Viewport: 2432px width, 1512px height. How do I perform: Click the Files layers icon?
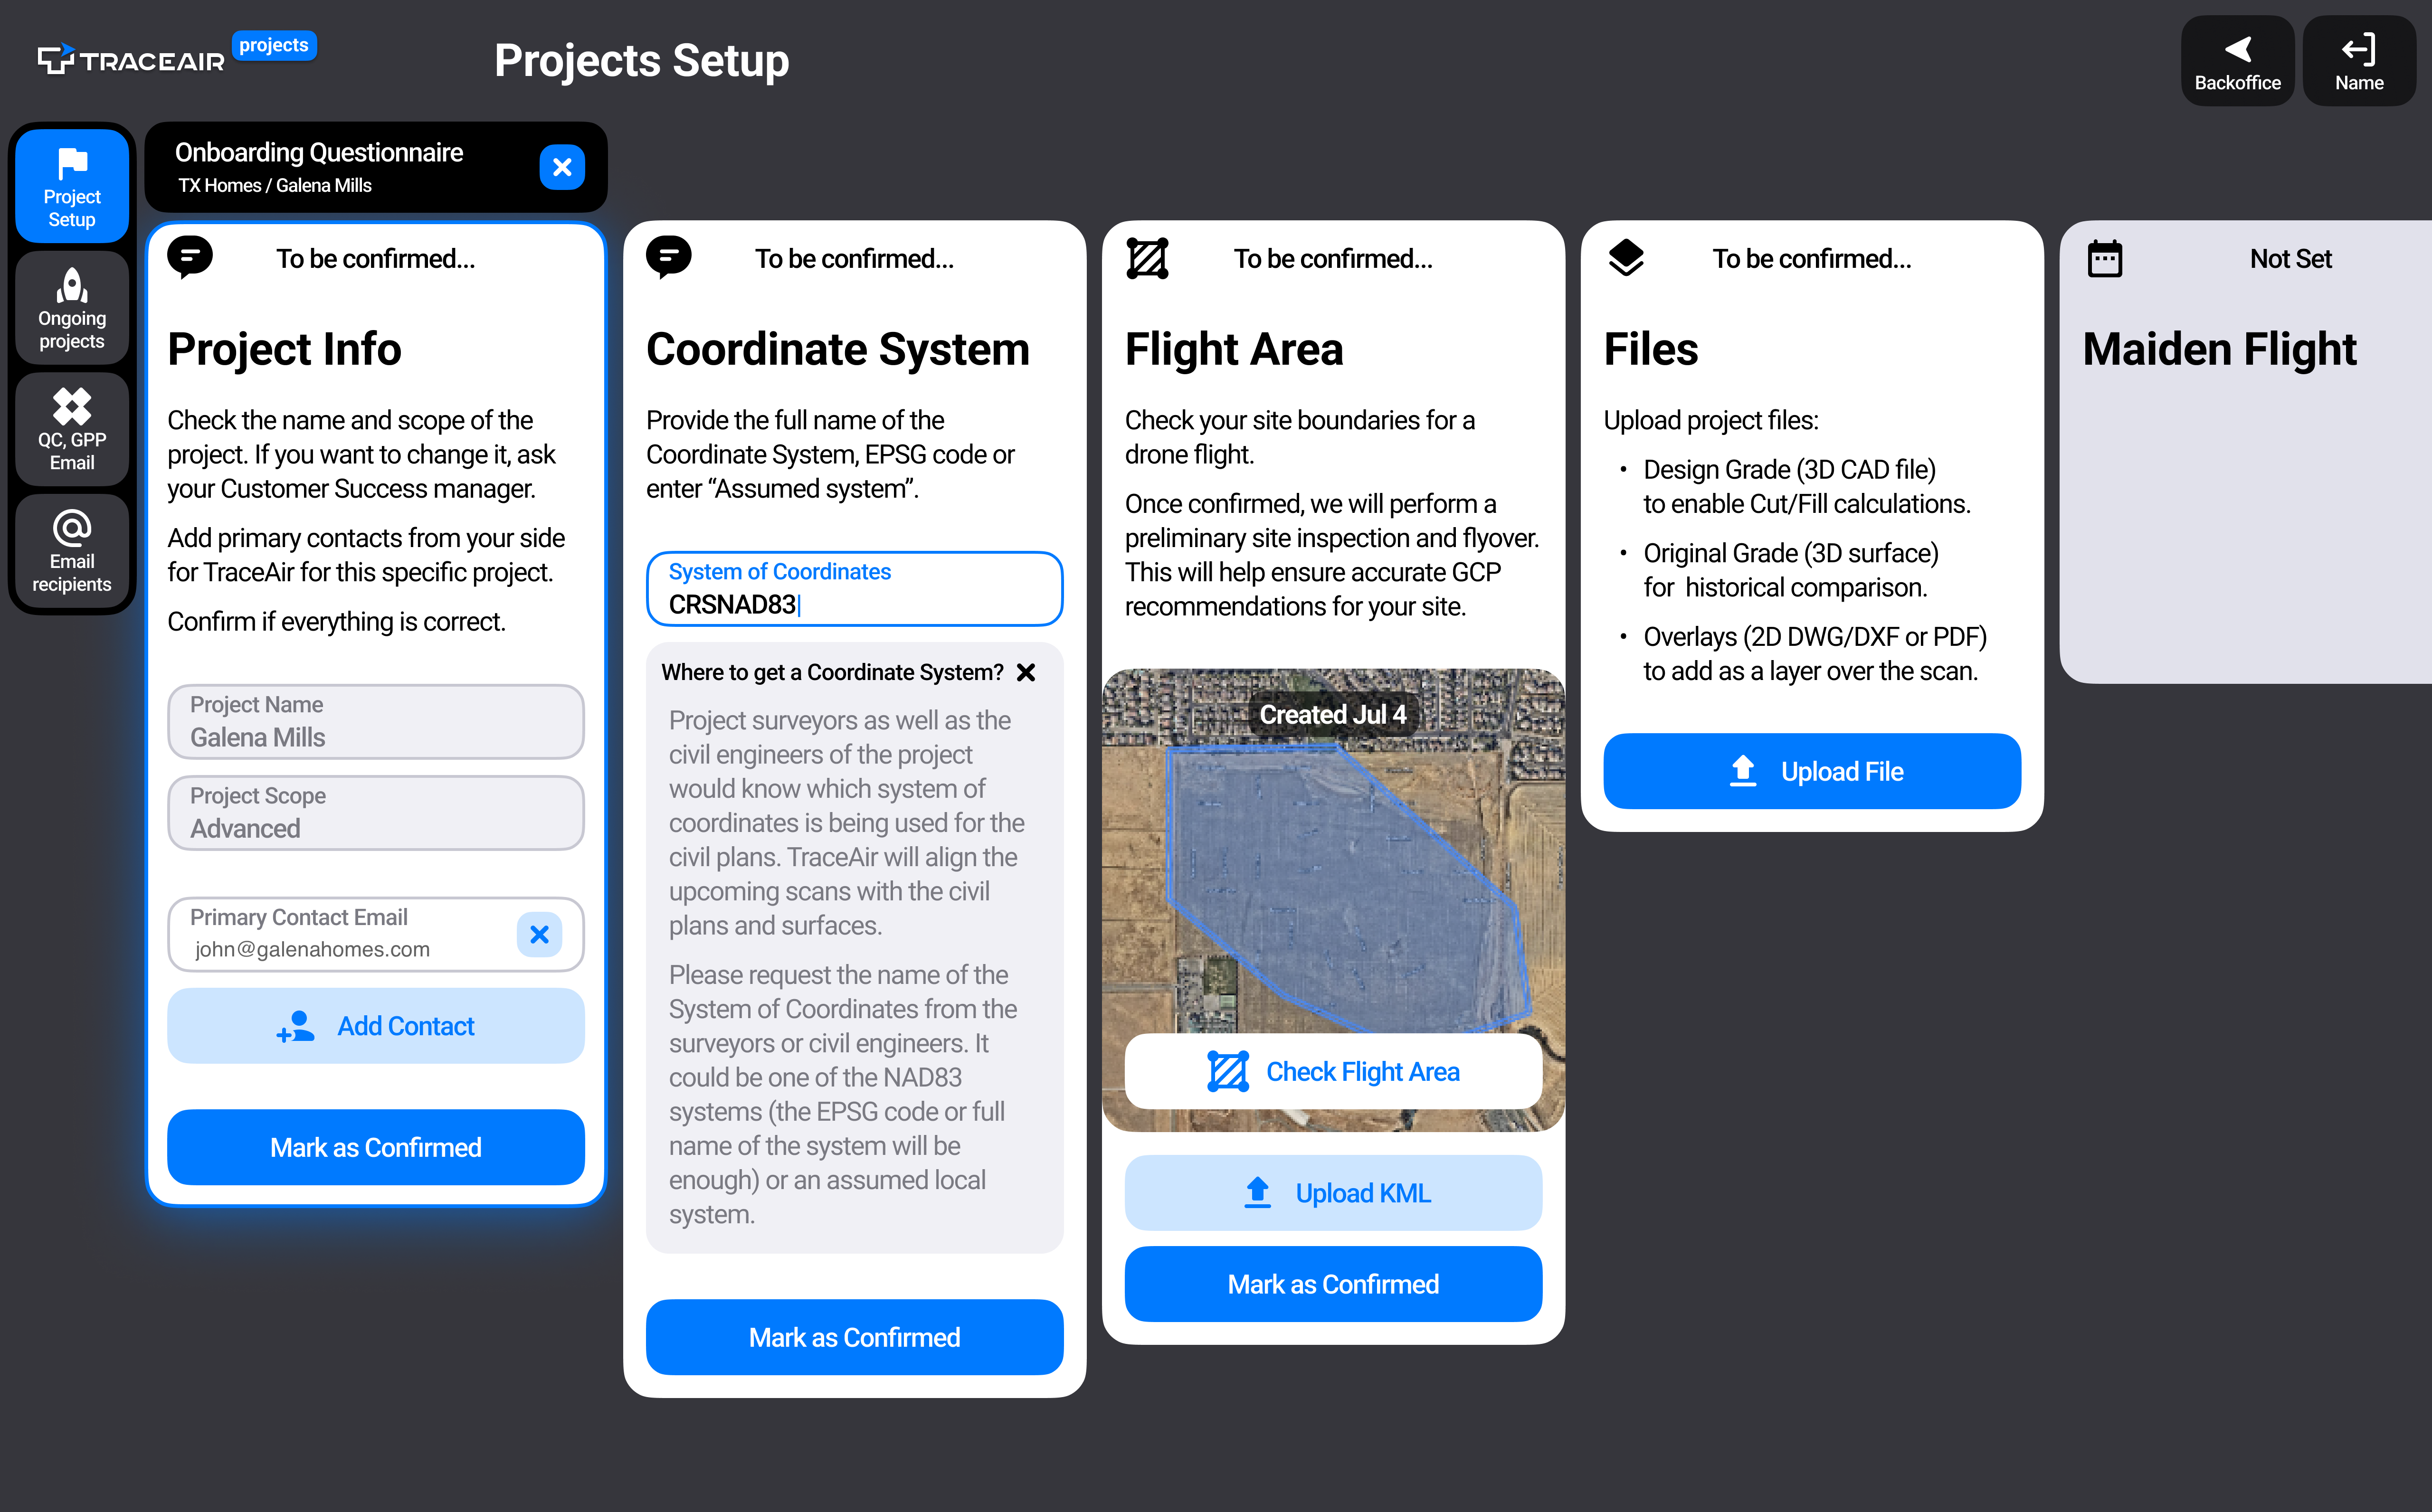pyautogui.click(x=1626, y=258)
